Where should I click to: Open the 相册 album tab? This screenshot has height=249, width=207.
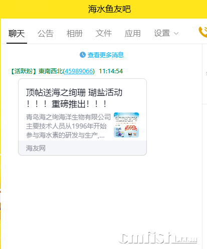coord(75,33)
